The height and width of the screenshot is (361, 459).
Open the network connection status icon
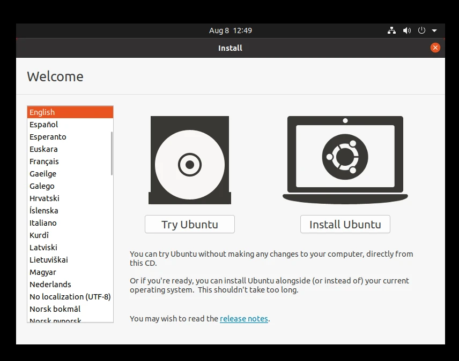tap(391, 30)
